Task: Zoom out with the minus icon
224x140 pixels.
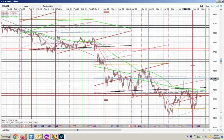Action: [x=207, y=130]
